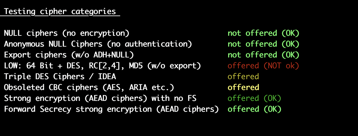Select 'Obsoleted CBC ciphers (AES, ARIA etc.)' line

pyautogui.click(x=89, y=87)
